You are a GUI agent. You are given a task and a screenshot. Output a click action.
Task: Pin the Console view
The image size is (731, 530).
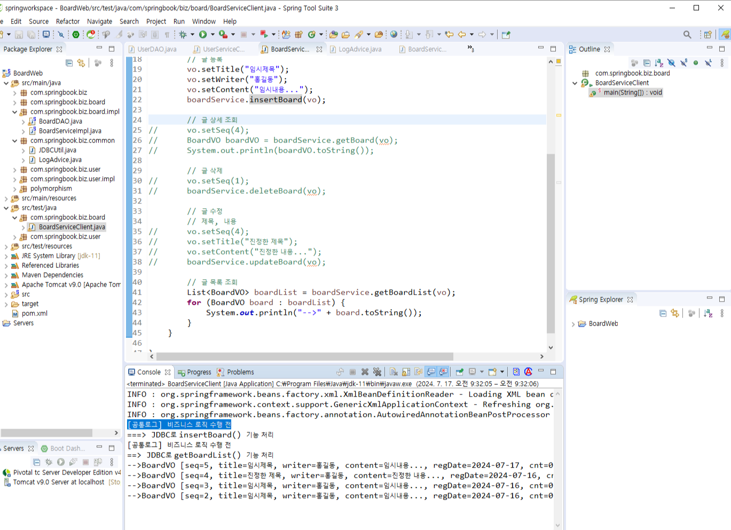(459, 372)
